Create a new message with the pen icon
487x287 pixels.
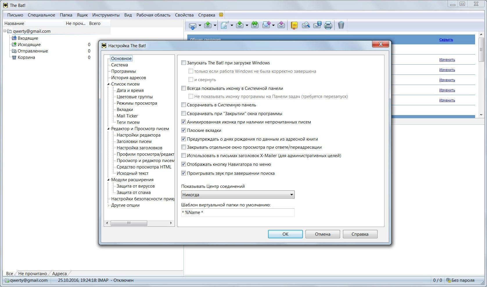(x=225, y=25)
